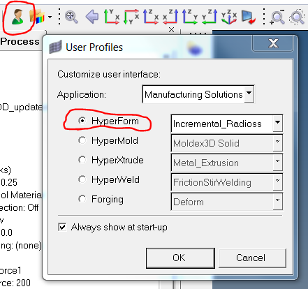Image resolution: width=308 pixels, height=289 pixels.
Task: Click the zoom in/out magnifier icon
Action: (277, 17)
